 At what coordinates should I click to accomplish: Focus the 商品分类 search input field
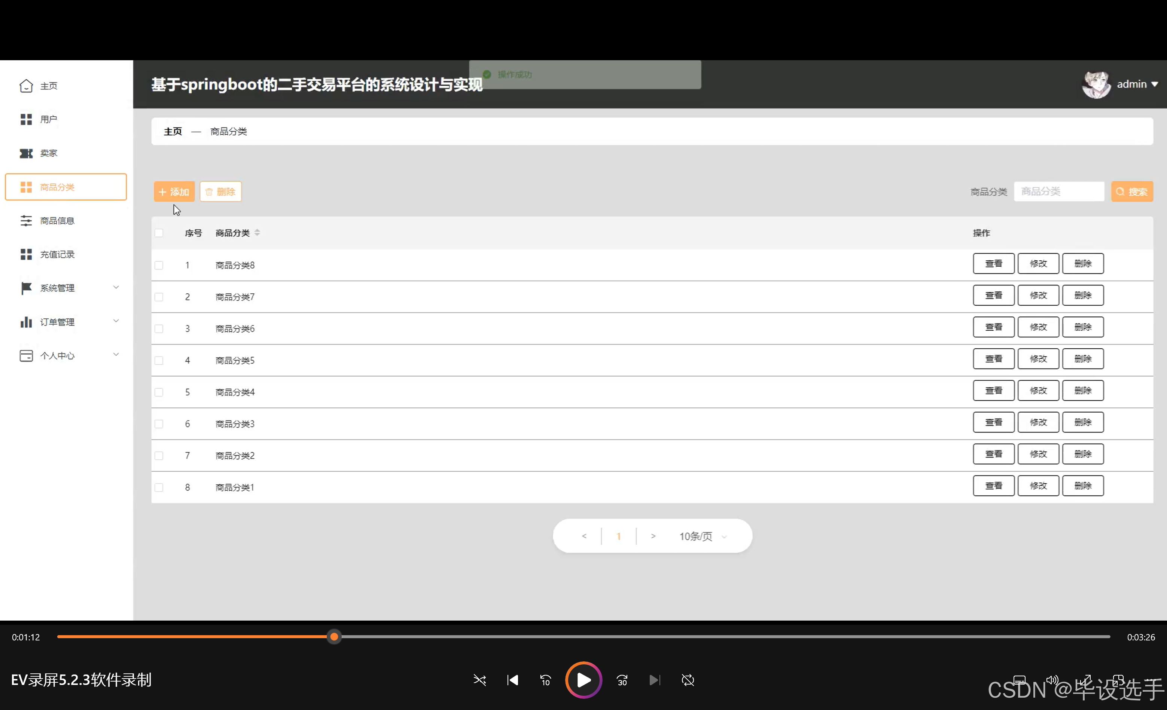1059,191
